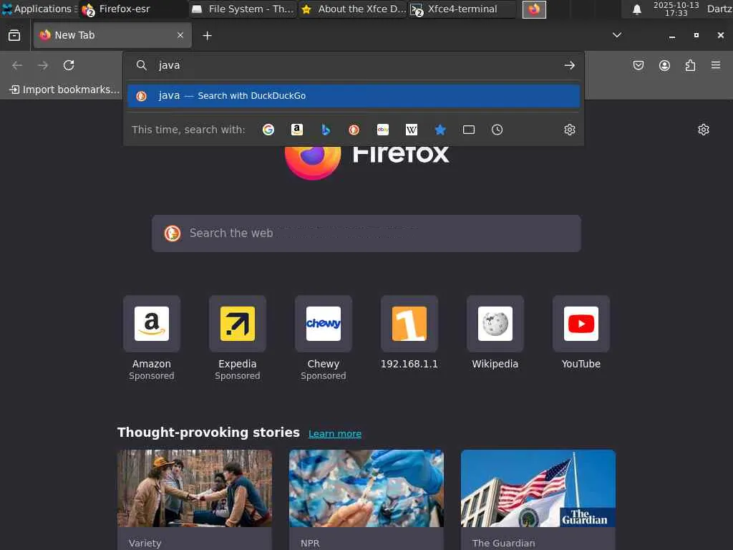The height and width of the screenshot is (550, 733).
Task: Open the notification bell in panel
Action: pyautogui.click(x=636, y=9)
